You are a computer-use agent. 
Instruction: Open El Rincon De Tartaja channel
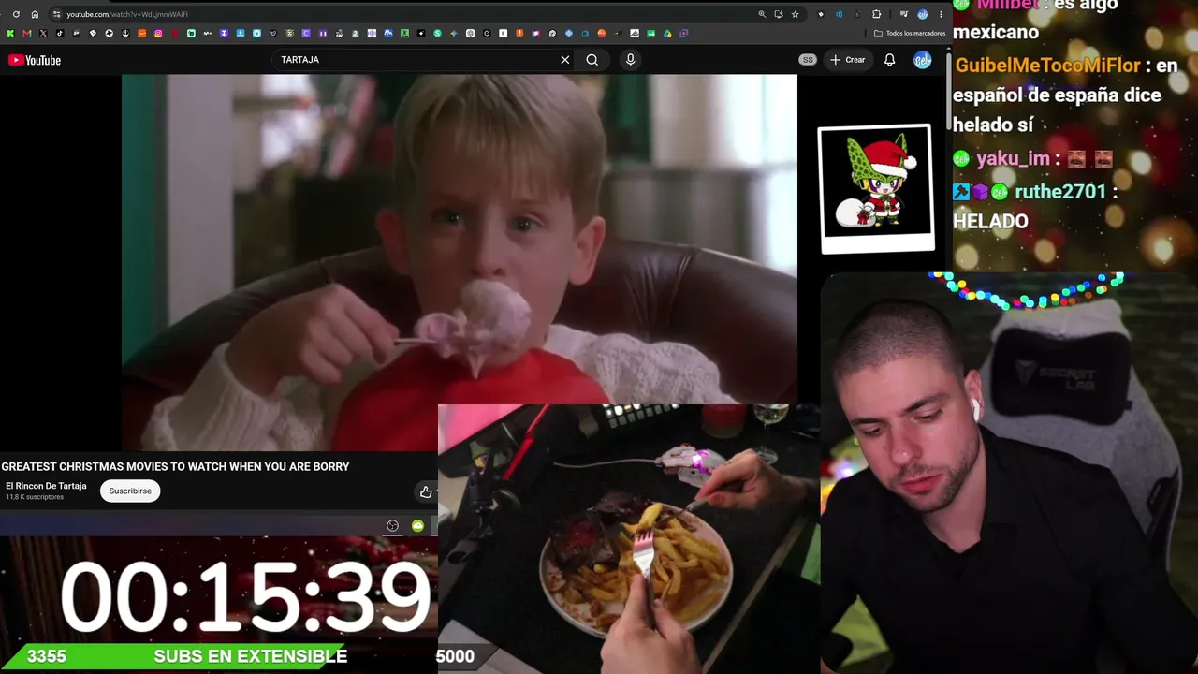pos(46,486)
